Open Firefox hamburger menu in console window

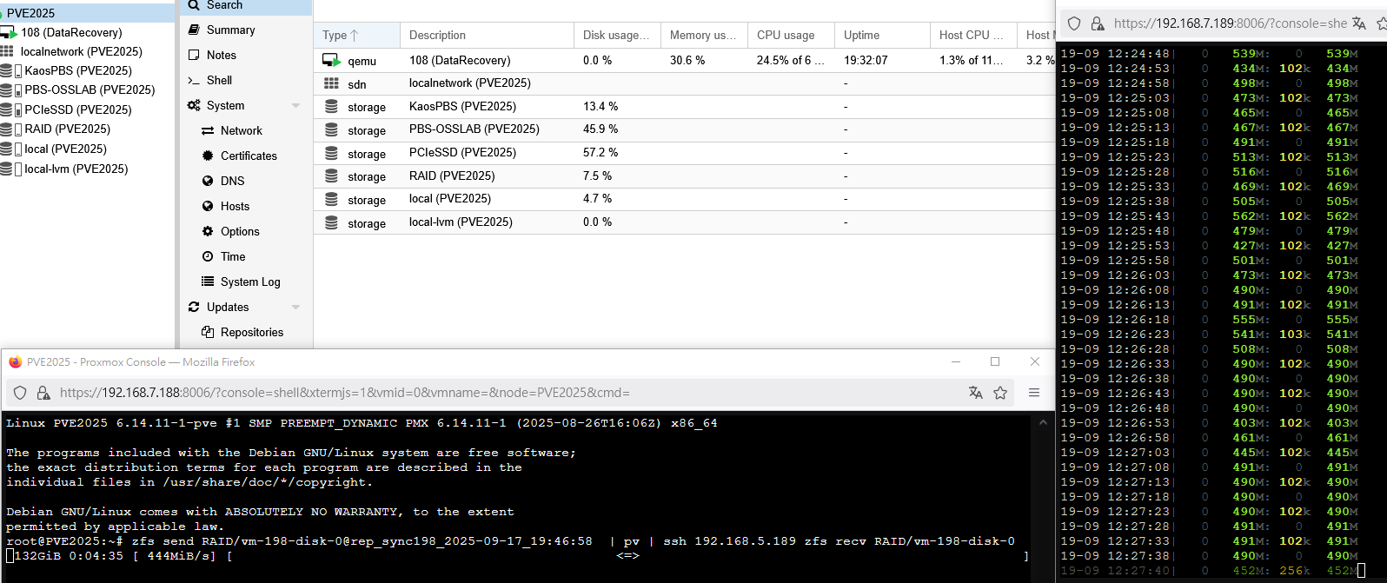coord(1034,393)
